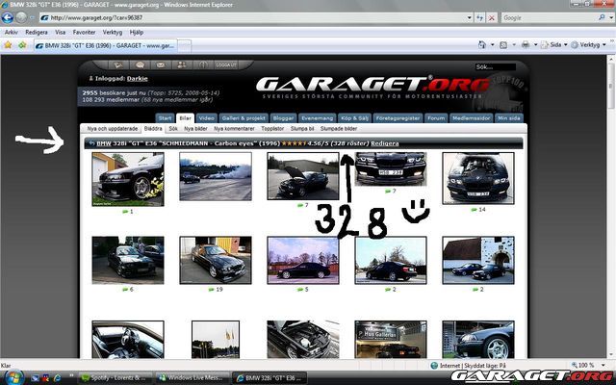Click the Refresh page icon
Viewport: 616px width, 385px height.
(x=479, y=17)
